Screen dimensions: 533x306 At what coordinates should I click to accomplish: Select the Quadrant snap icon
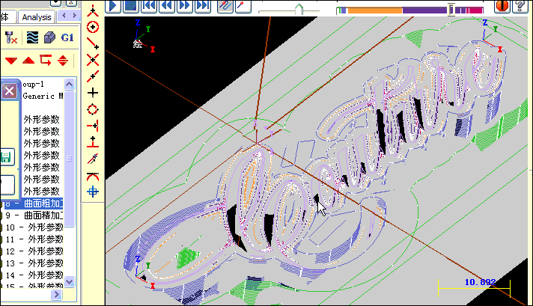click(93, 109)
